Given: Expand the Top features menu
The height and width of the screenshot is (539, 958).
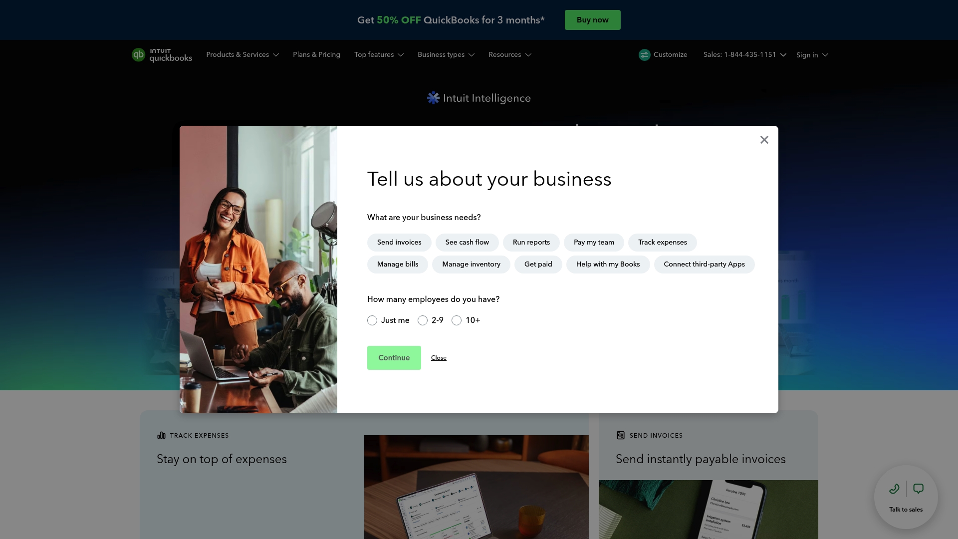Looking at the screenshot, I should coord(379,55).
